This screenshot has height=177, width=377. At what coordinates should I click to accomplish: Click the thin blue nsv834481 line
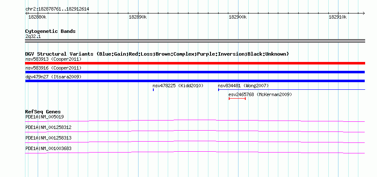click(x=292, y=90)
